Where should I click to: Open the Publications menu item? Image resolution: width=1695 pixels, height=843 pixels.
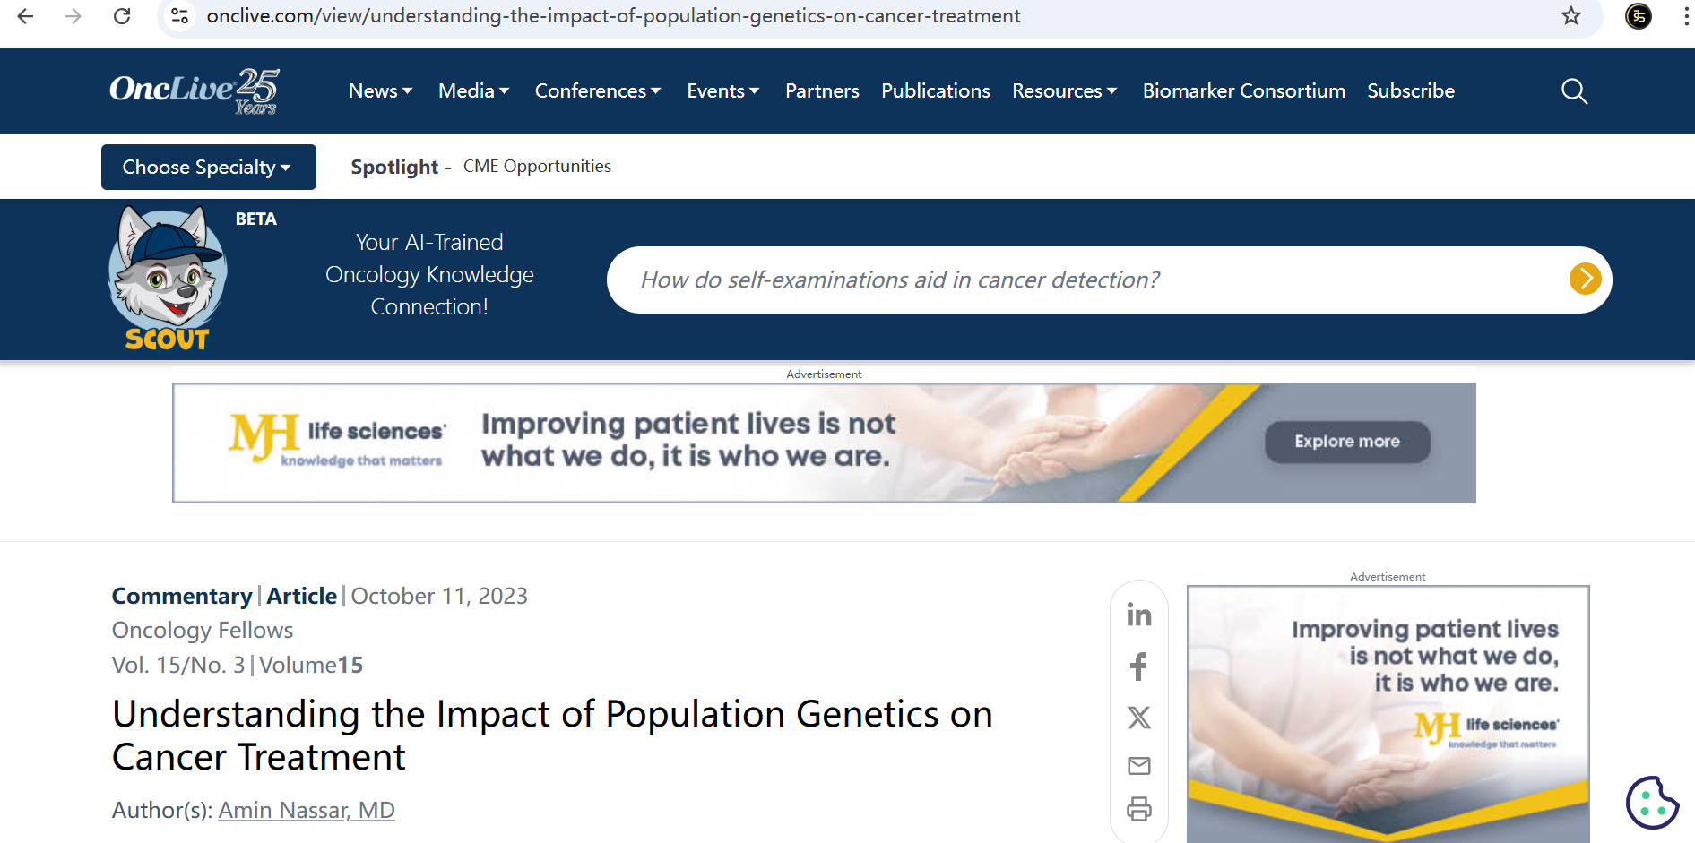pyautogui.click(x=935, y=91)
